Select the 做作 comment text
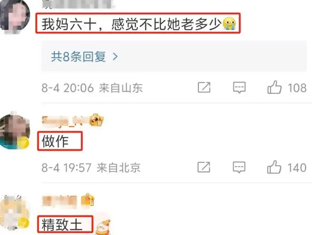This screenshot has height=235, width=312. click(55, 141)
